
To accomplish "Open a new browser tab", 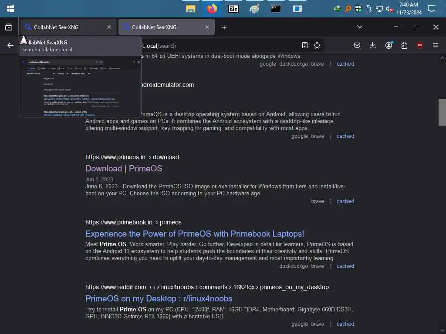I will click(224, 27).
